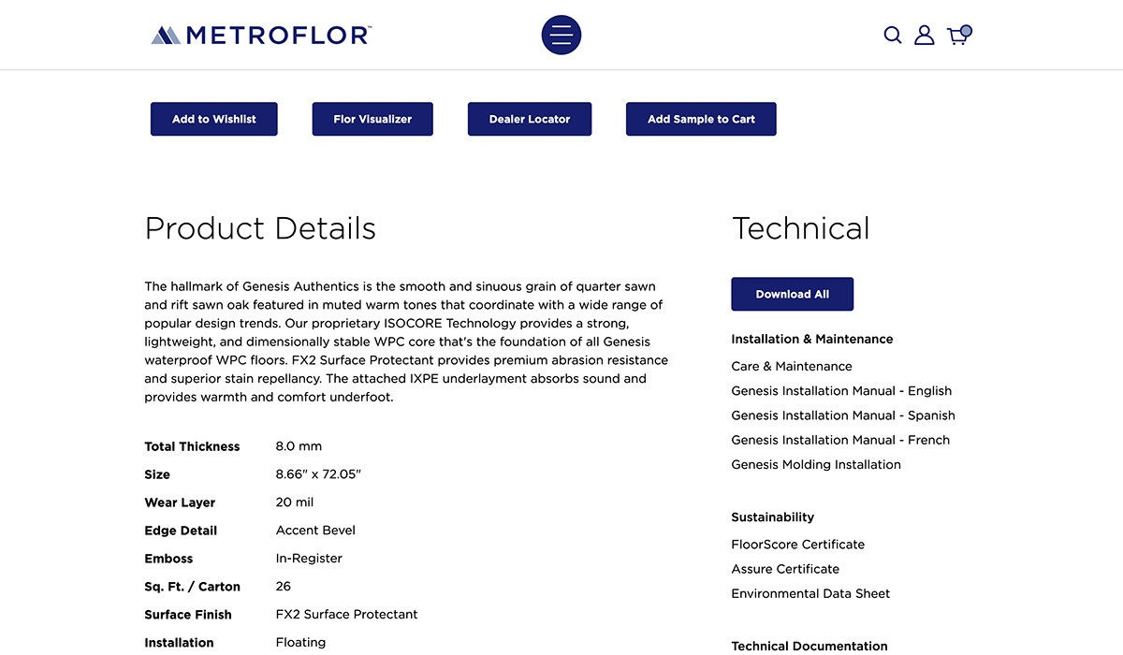Open Genesis Installation Manual - French
The image size is (1123, 655).
coord(840,440)
